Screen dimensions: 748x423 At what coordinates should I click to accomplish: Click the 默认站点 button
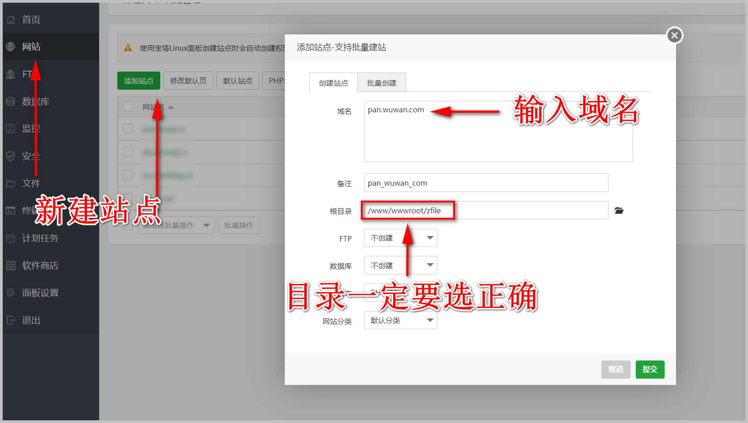click(238, 81)
